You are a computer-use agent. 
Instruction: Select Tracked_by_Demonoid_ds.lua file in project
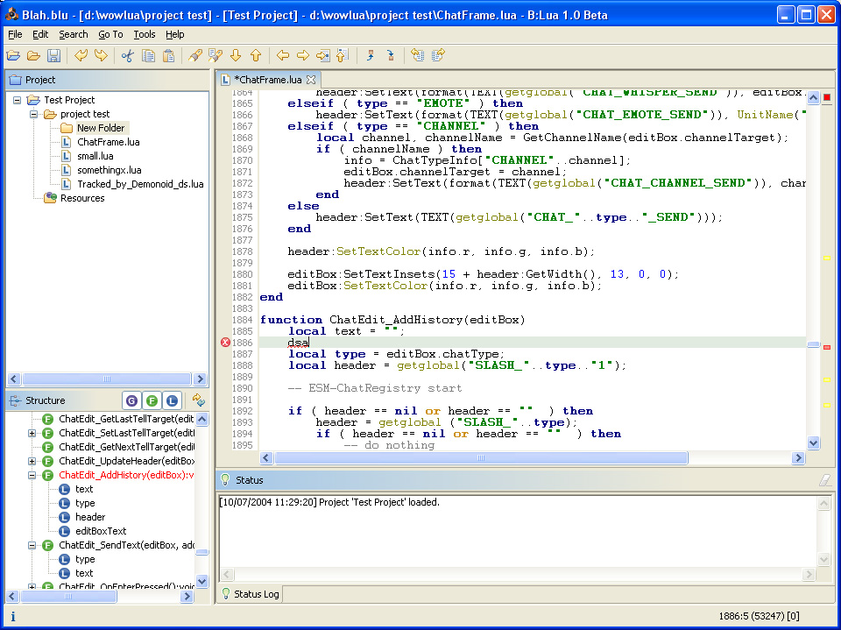coord(139,184)
